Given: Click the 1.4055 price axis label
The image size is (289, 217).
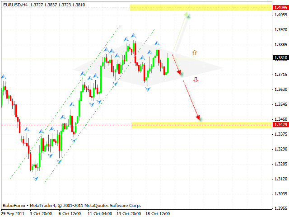Looking at the screenshot, I should click(281, 15).
